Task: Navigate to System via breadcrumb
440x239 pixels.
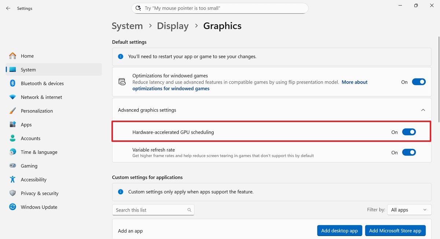Action: coord(127,26)
